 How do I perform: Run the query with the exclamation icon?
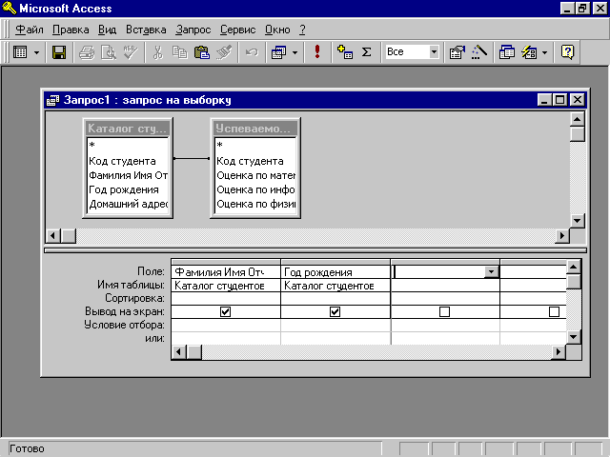coord(317,52)
